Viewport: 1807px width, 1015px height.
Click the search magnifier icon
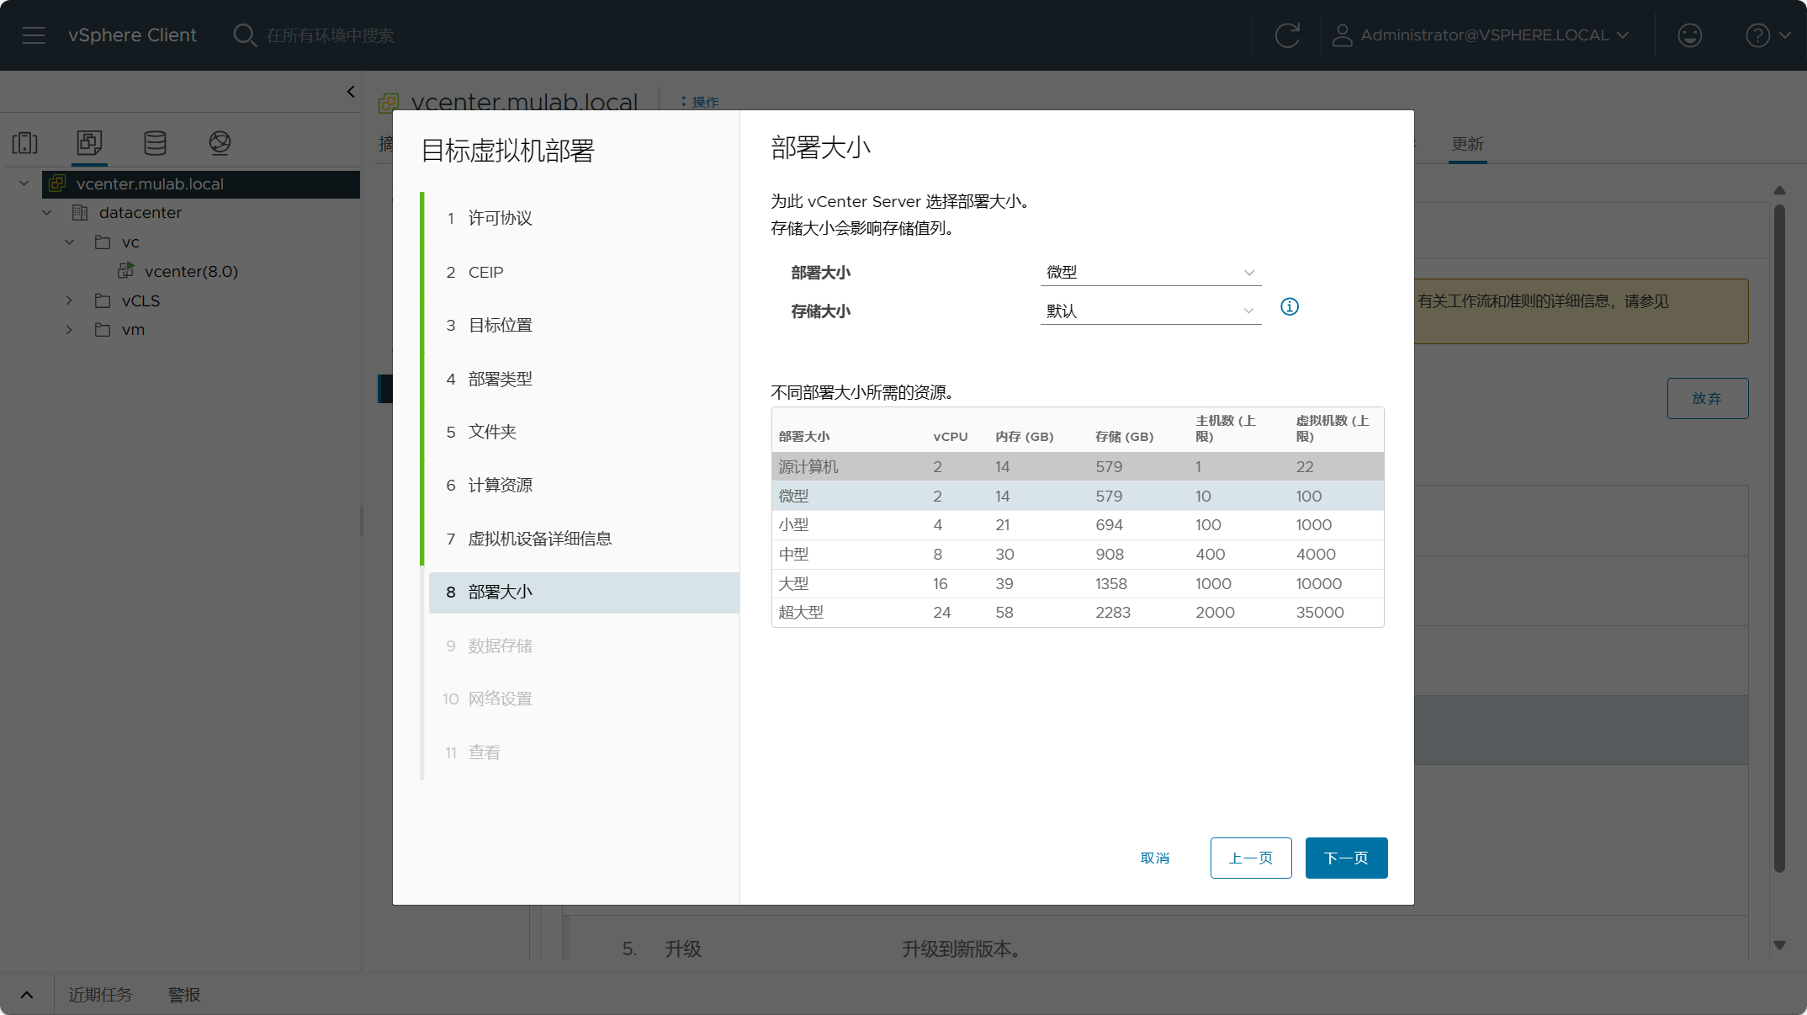(x=245, y=35)
